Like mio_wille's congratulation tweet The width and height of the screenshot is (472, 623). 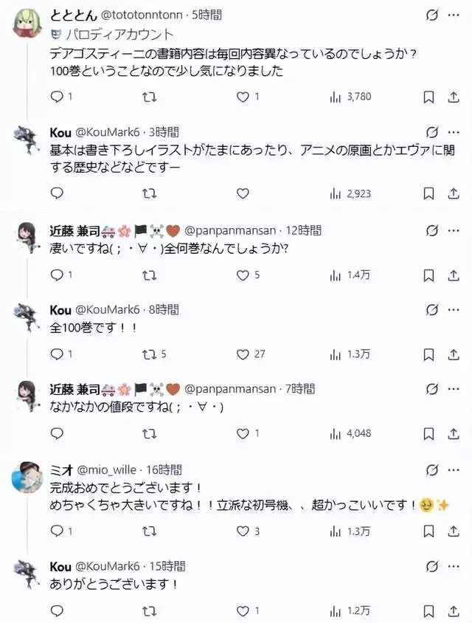click(243, 531)
